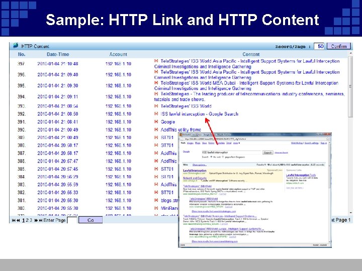
Task: Open the Advanced Search link beside Search button
Action: click(x=281, y=153)
